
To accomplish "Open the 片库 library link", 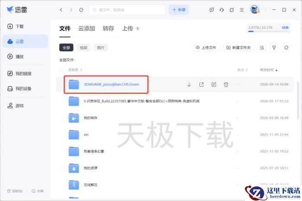I will [38, 191].
